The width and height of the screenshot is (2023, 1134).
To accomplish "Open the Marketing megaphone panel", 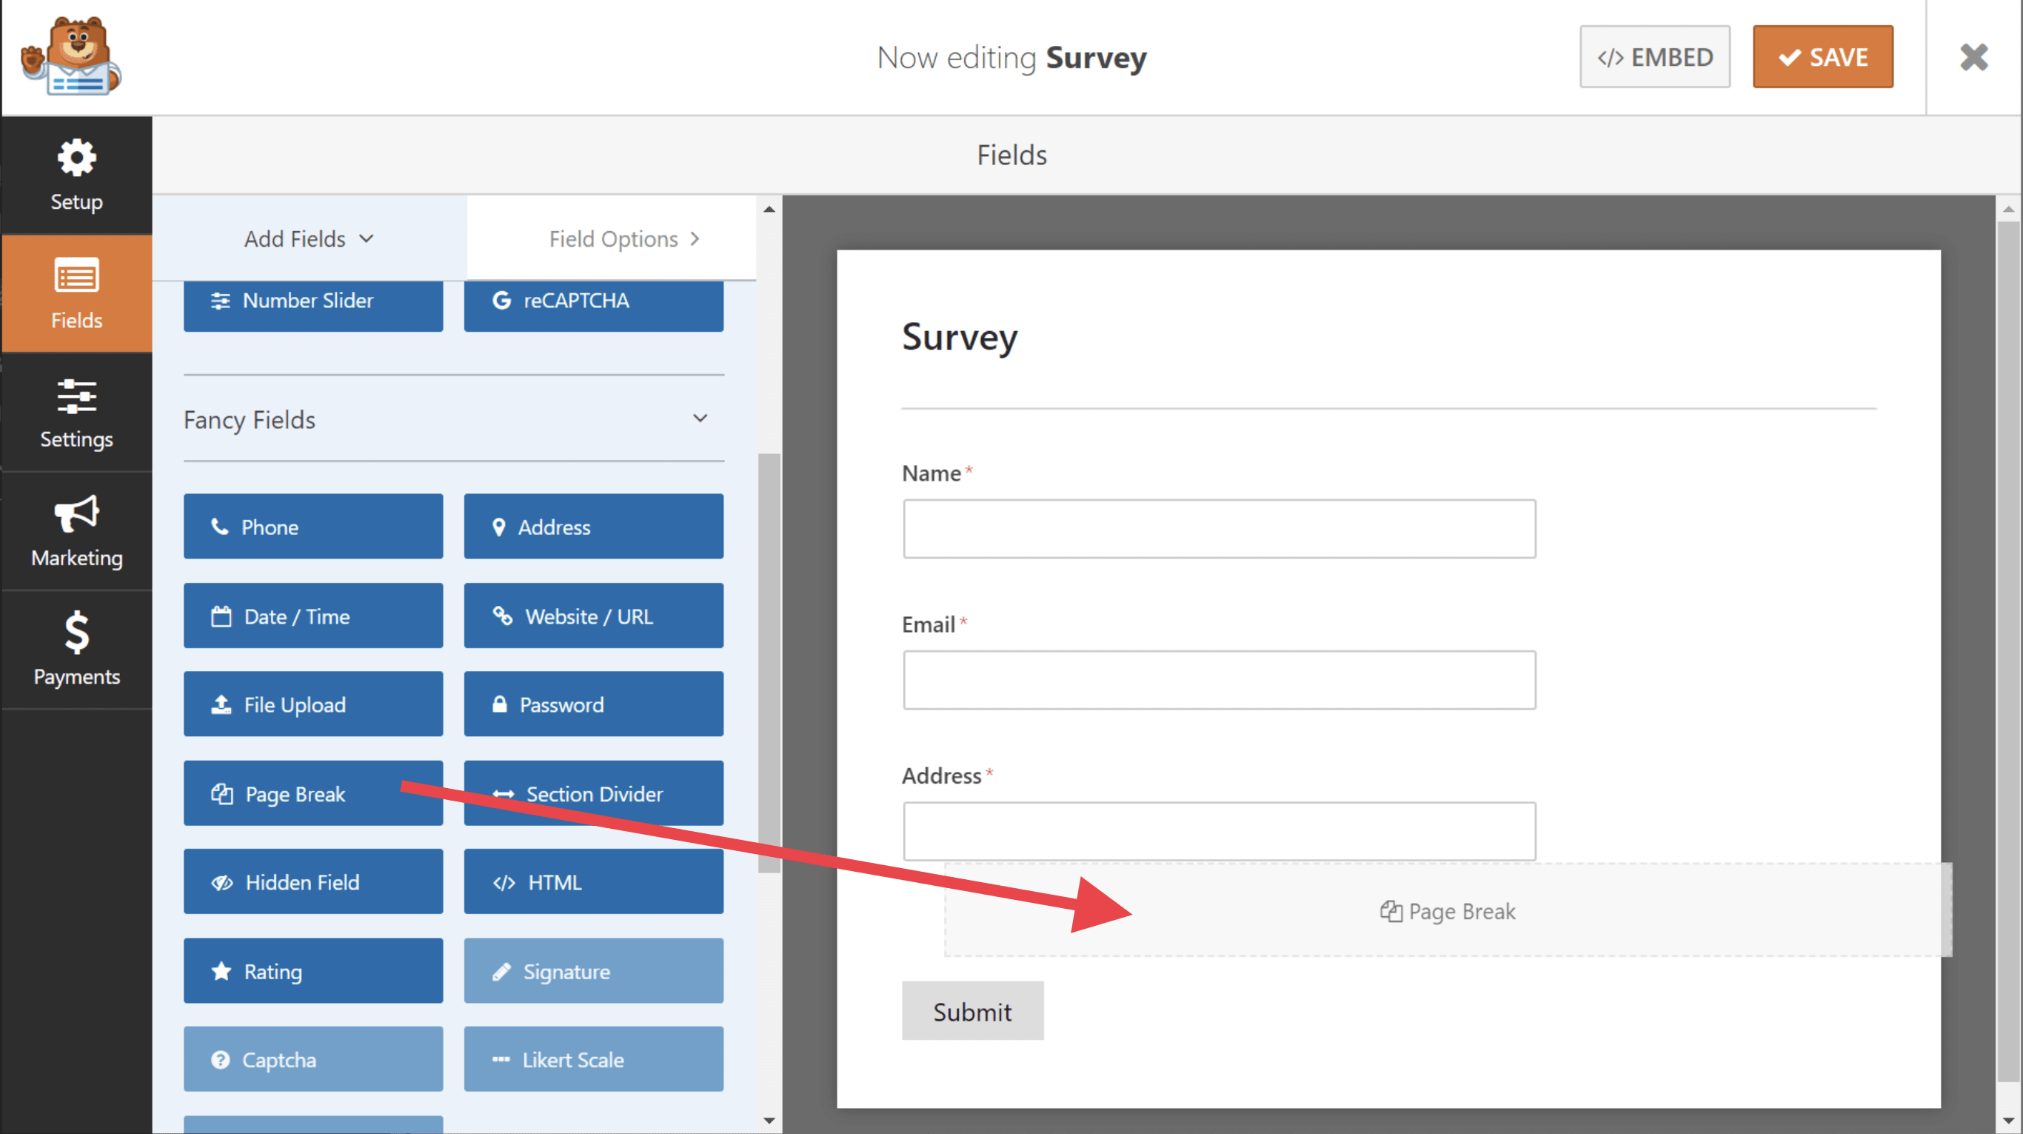I will pos(76,532).
